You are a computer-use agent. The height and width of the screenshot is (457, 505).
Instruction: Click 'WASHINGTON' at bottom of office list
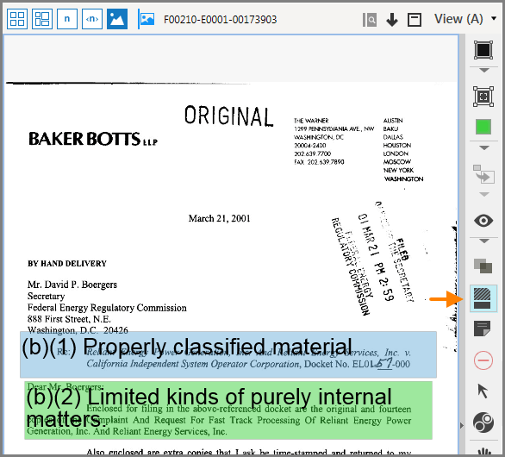tap(403, 178)
